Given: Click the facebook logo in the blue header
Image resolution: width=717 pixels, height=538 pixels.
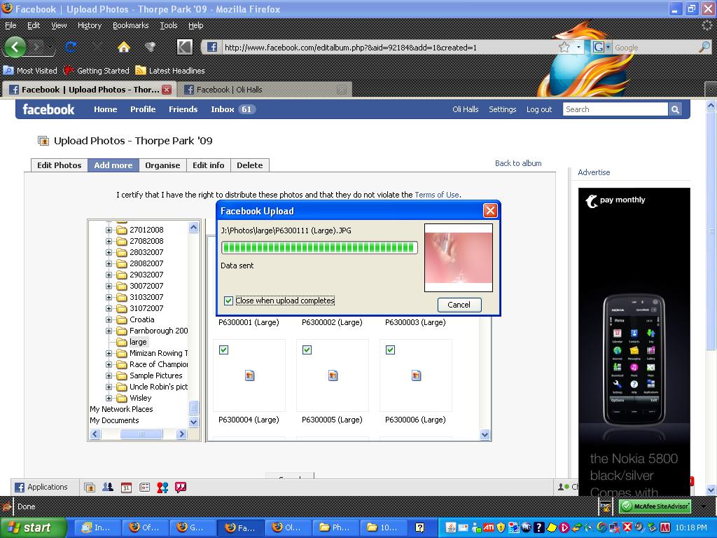Looking at the screenshot, I should click(48, 109).
